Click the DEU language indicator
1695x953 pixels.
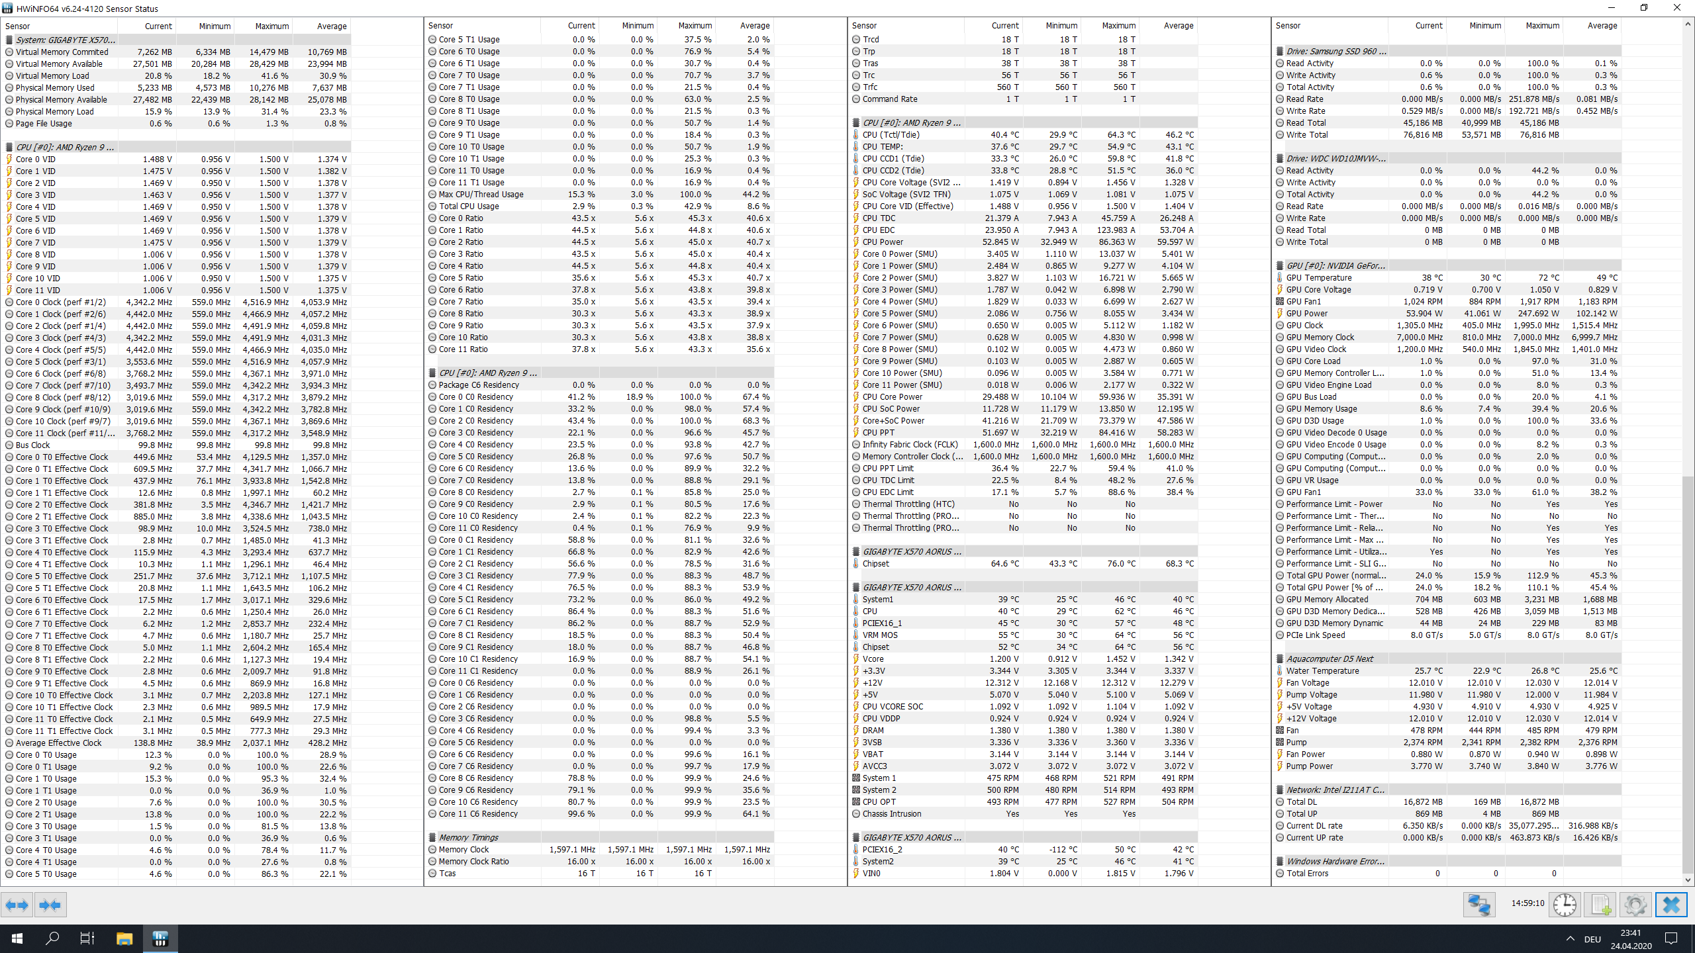(1592, 939)
